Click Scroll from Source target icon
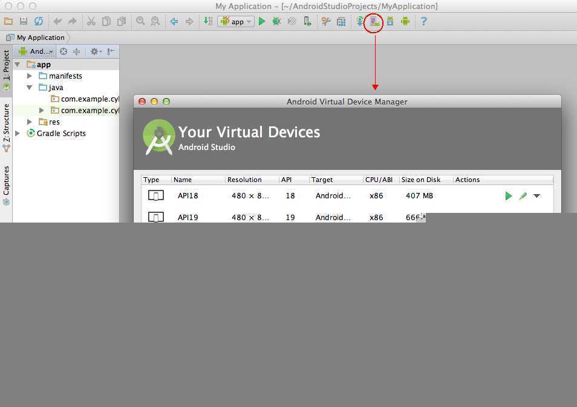The height and width of the screenshot is (407, 577). click(64, 51)
